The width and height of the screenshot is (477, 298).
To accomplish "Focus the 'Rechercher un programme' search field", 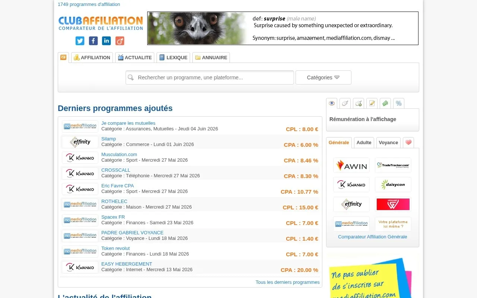I will (210, 77).
